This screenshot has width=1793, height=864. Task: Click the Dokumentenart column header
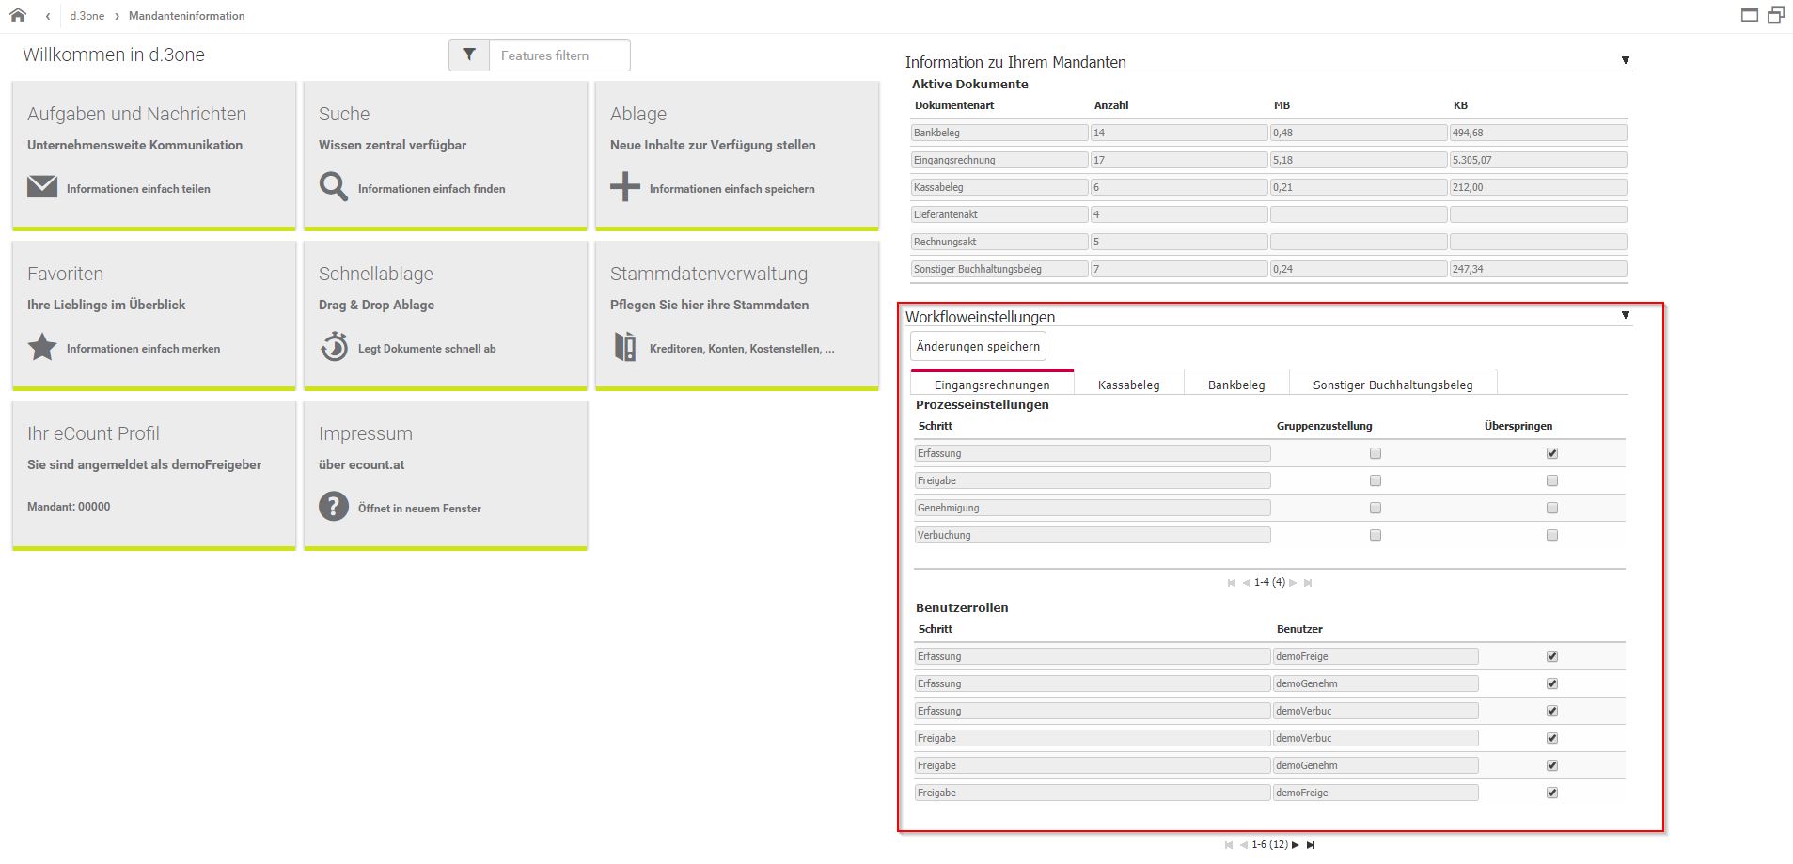tap(954, 105)
